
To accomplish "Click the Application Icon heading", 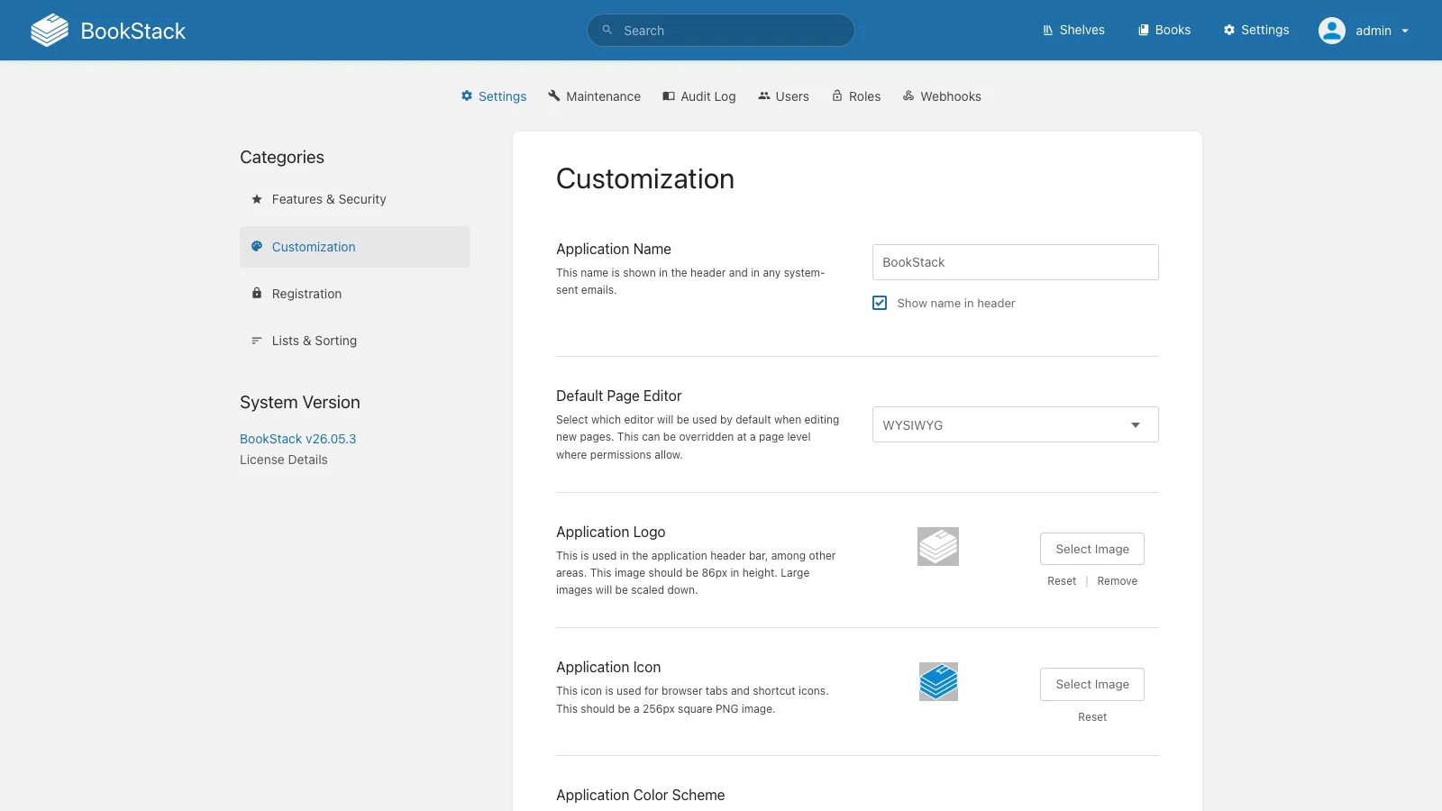I will pyautogui.click(x=608, y=667).
